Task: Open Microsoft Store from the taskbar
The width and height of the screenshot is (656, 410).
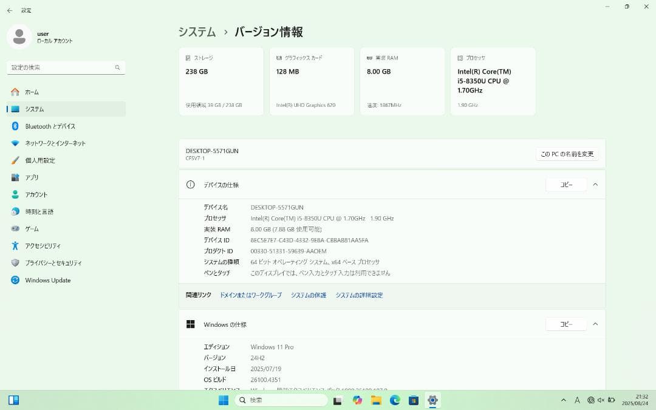Action: click(414, 401)
